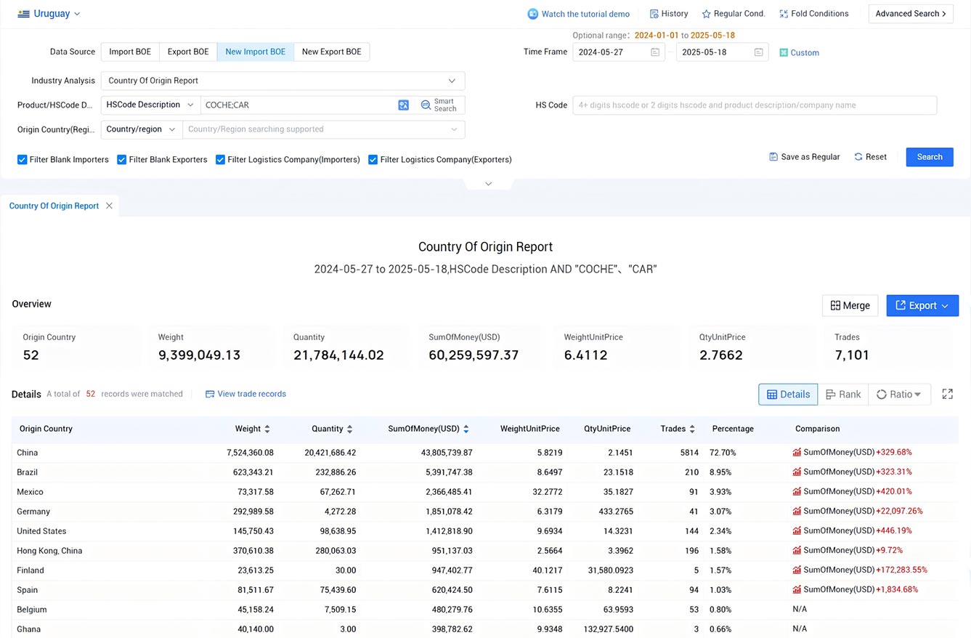
Task: Toggle Filter Blank Exporters checkbox
Action: point(122,160)
